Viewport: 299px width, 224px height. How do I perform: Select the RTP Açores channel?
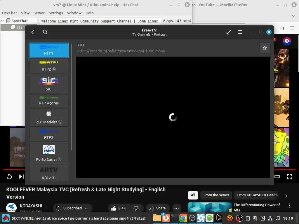coord(49,101)
